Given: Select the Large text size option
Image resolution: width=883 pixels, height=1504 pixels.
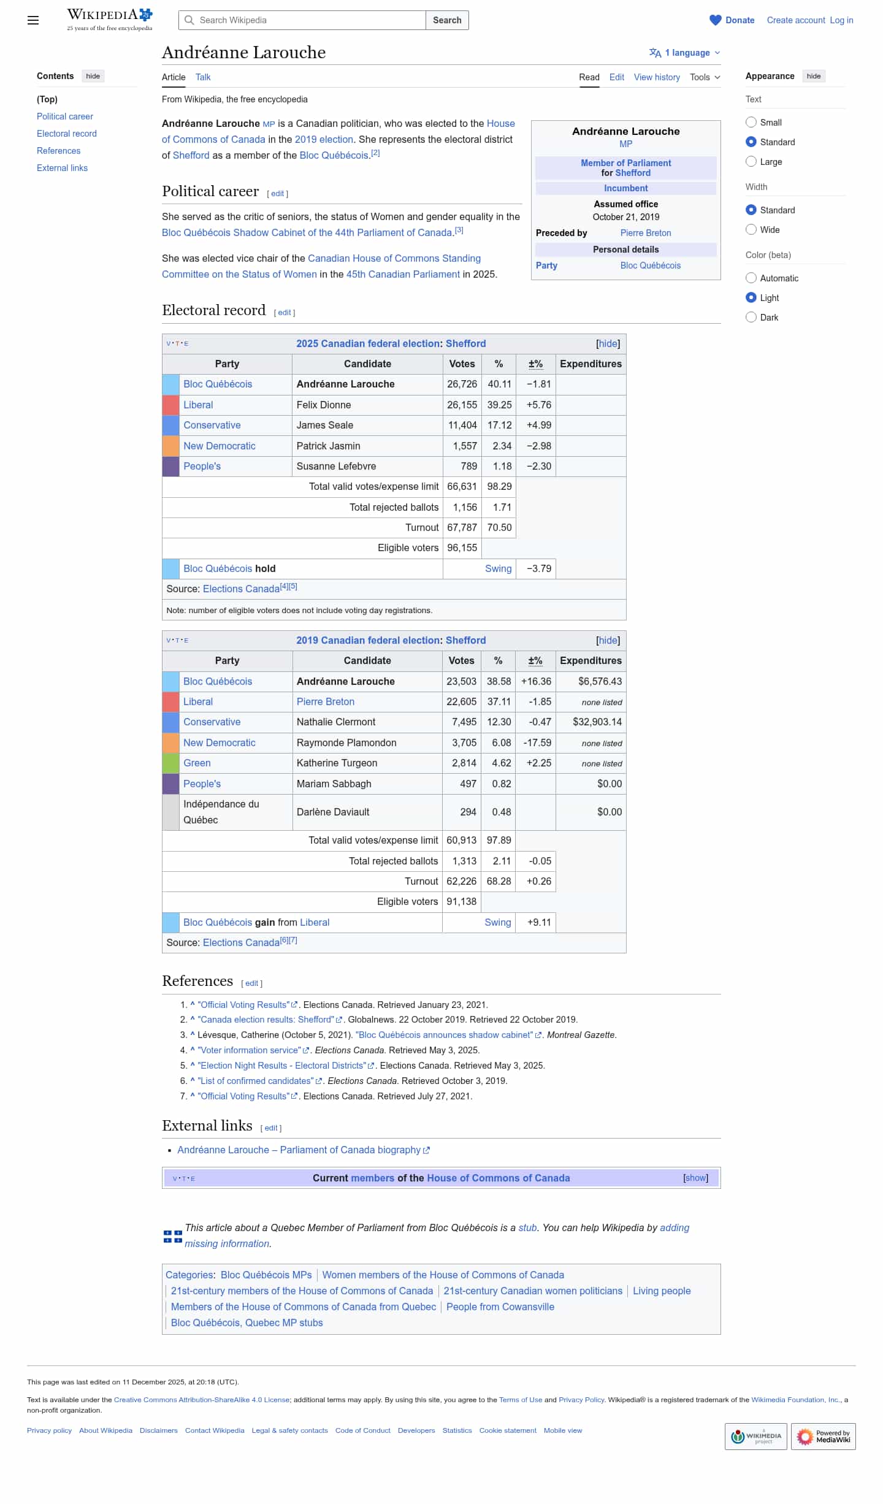Looking at the screenshot, I should click(x=751, y=162).
